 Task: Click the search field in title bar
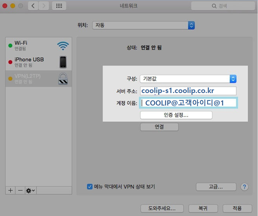coord(223,6)
